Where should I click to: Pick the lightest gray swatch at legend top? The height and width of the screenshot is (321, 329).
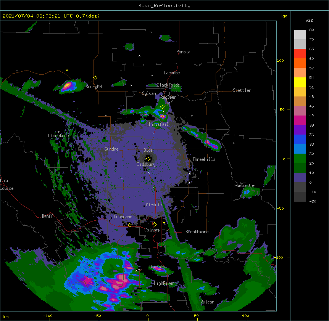click(x=300, y=34)
